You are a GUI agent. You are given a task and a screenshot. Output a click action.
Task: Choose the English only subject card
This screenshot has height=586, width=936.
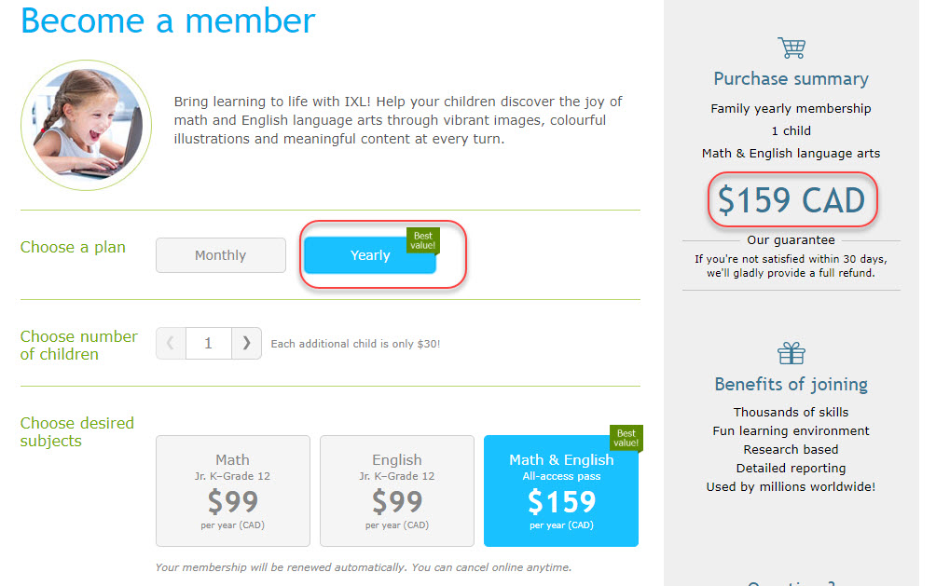coord(397,490)
